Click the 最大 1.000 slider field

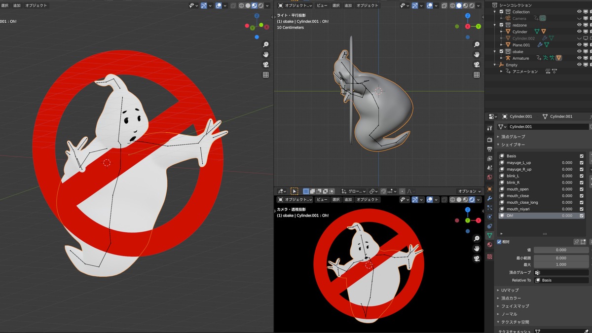tap(561, 264)
